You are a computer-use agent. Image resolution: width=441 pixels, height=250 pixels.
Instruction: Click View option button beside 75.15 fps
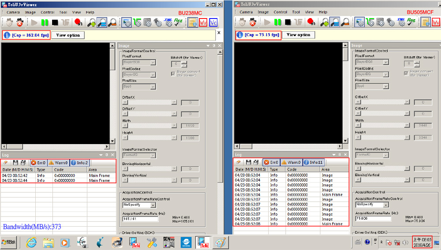(x=299, y=35)
